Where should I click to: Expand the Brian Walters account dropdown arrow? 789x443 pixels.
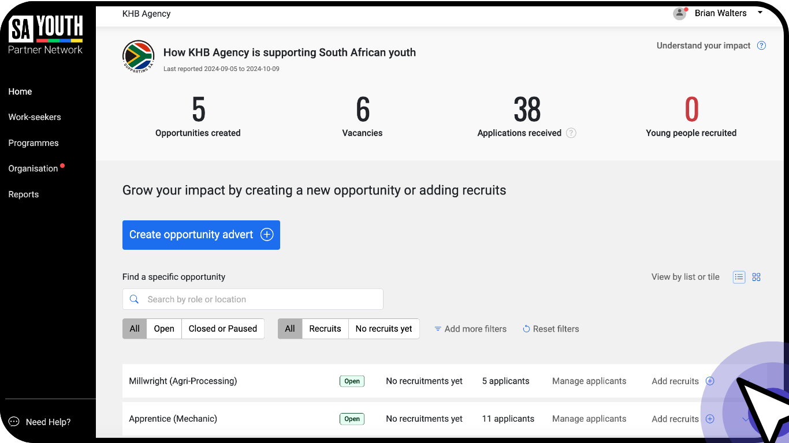click(x=760, y=13)
